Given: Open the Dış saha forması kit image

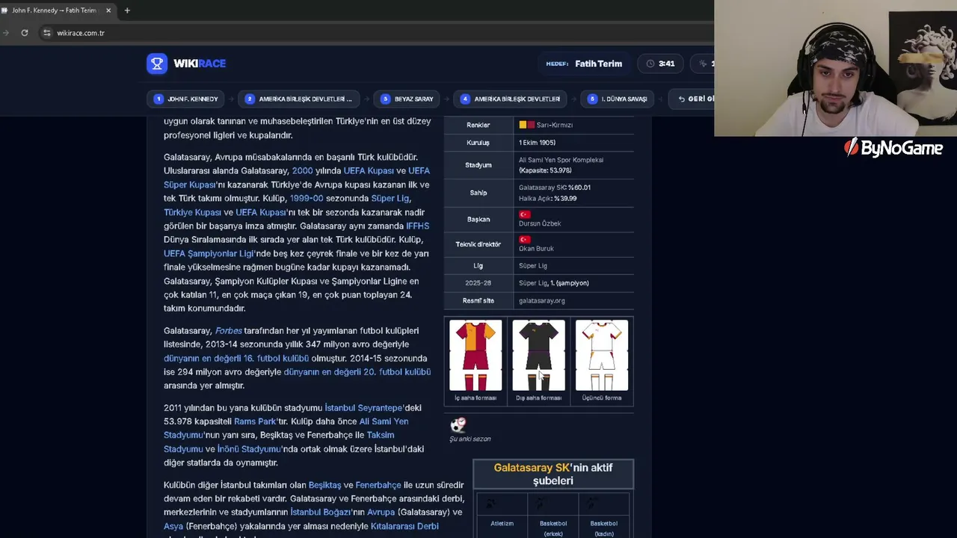Looking at the screenshot, I should point(538,356).
